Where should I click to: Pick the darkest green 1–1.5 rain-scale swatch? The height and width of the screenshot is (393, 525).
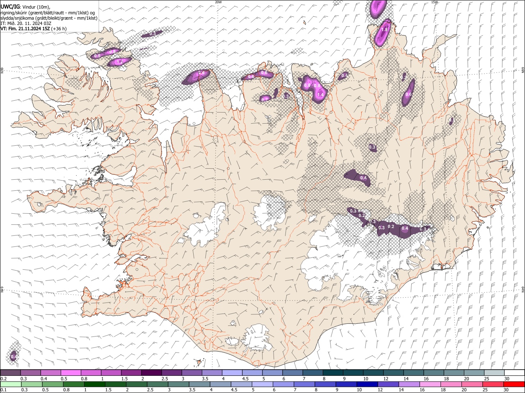(x=95, y=384)
